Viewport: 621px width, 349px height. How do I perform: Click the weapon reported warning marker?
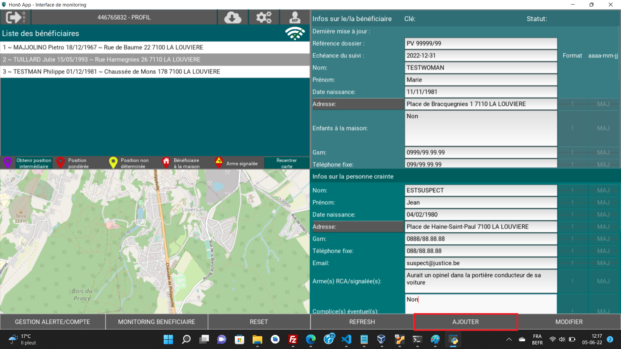click(219, 163)
